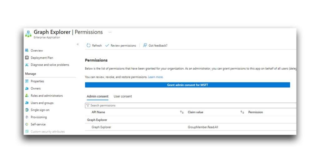The width and height of the screenshot is (320, 163).
Task: Collapse the sidebar with double chevron
Action: click(77, 44)
